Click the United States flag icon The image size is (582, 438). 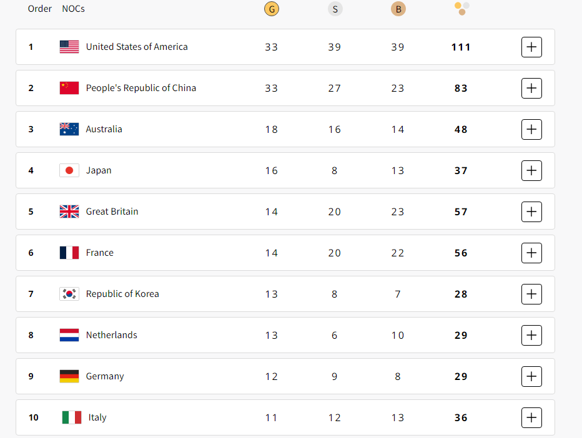click(x=69, y=47)
